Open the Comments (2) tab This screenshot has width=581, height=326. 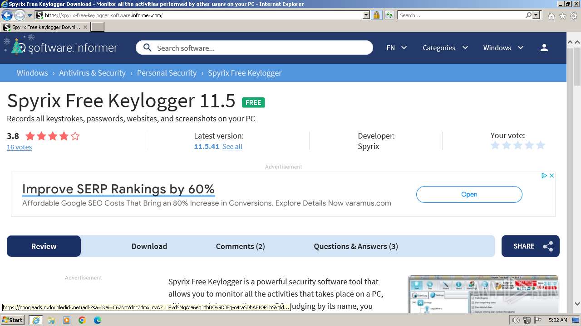pyautogui.click(x=240, y=246)
